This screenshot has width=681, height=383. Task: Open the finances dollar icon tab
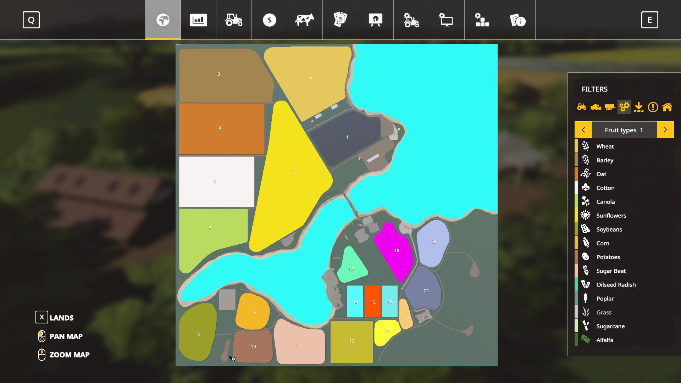[x=269, y=20]
